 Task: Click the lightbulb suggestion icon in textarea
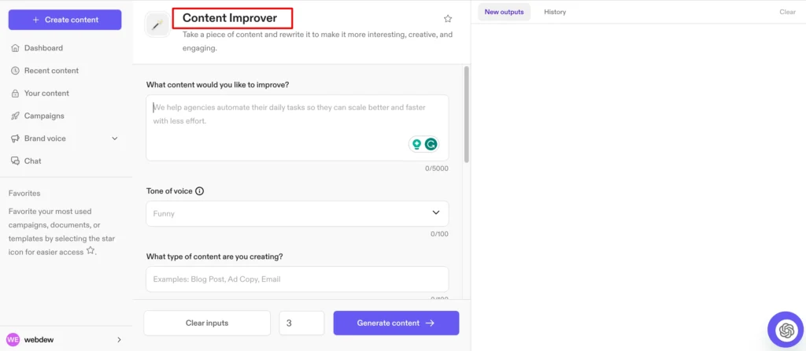coord(416,144)
